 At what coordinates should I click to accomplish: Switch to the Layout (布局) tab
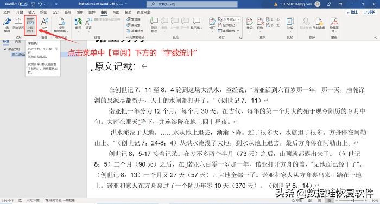[x=68, y=12]
